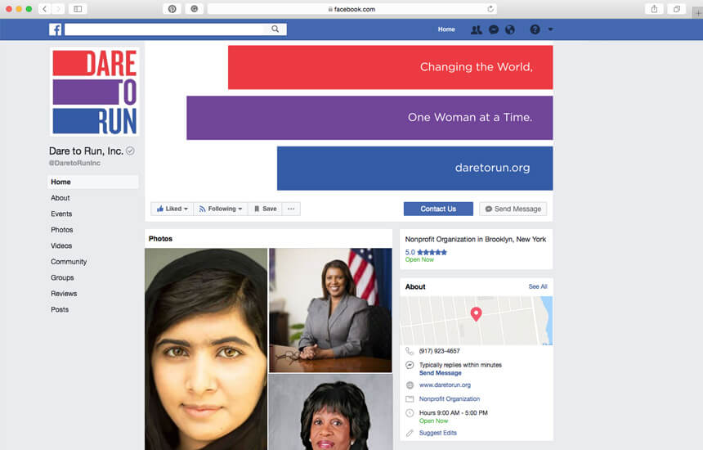
Task: Open Photos in the page sidebar
Action: pos(62,230)
